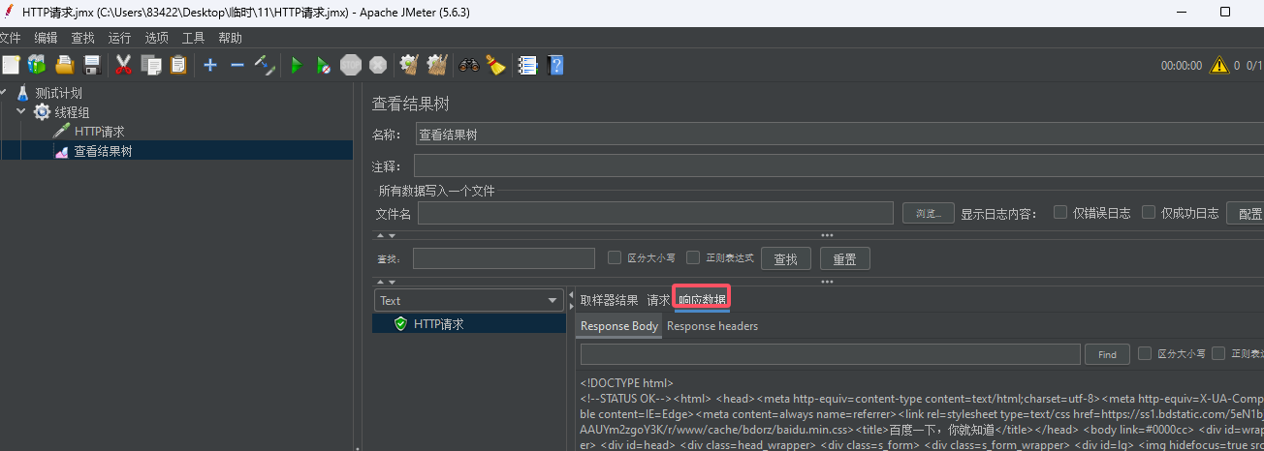Viewport: 1264px width, 451px height.
Task: Click the Paste clipboard icon
Action: [178, 65]
